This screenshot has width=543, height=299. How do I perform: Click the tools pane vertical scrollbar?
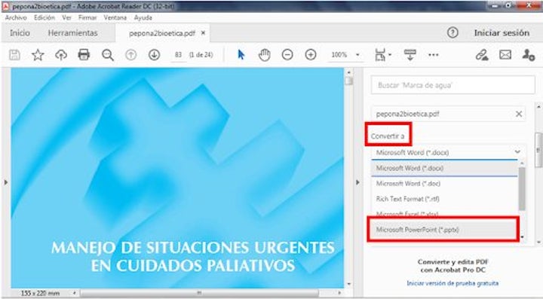[538, 149]
